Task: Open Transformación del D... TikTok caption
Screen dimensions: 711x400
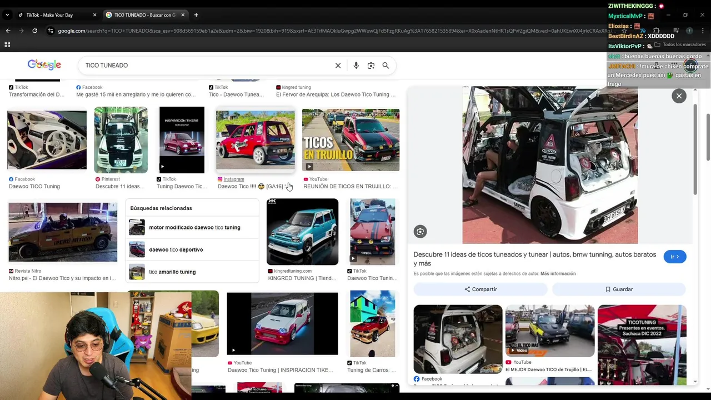Action: [37, 94]
